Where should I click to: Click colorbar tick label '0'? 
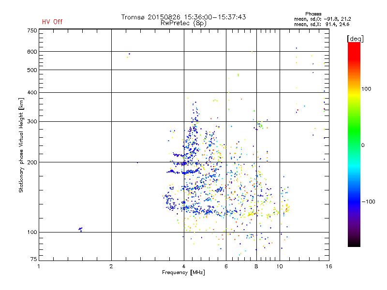click(x=363, y=145)
